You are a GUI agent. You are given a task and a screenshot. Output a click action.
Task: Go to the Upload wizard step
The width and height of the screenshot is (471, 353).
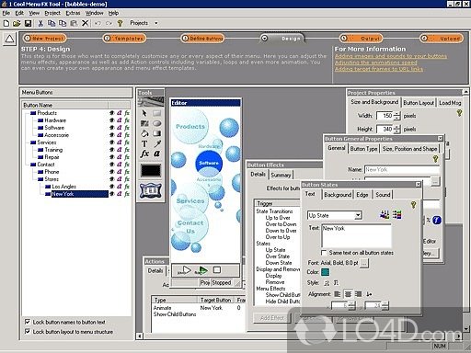[x=442, y=39]
